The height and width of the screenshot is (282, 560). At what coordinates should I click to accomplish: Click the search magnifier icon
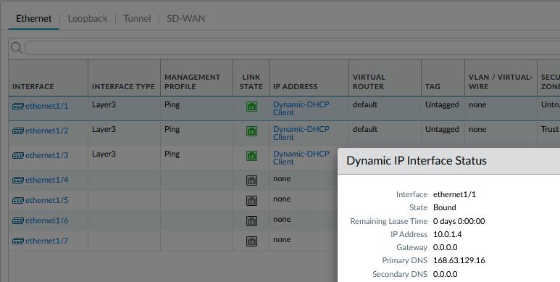click(x=17, y=48)
